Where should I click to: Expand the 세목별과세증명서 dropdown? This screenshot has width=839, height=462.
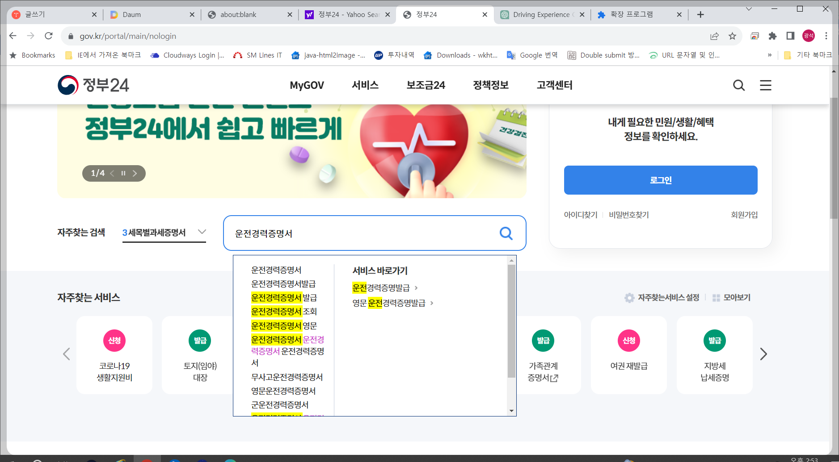(202, 232)
